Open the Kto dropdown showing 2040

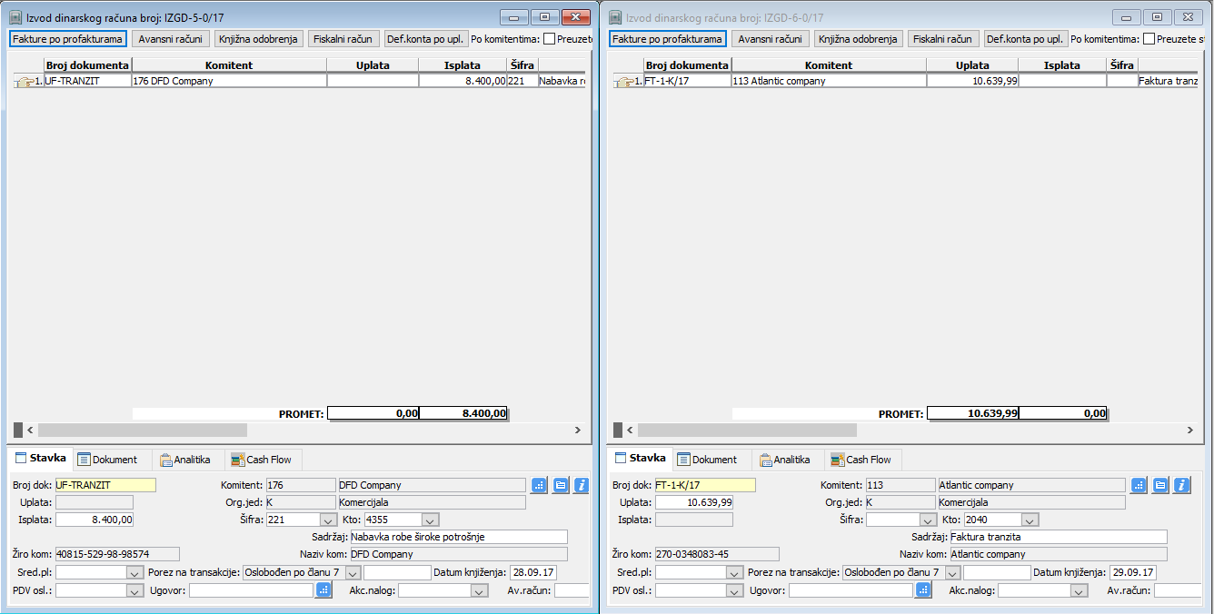click(1030, 520)
